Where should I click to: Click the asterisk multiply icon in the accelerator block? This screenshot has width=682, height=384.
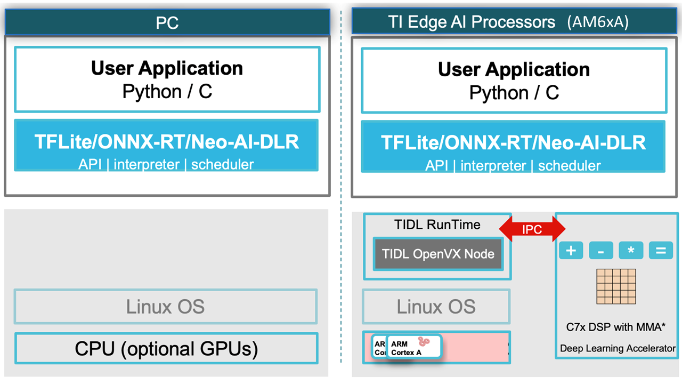[x=631, y=251]
